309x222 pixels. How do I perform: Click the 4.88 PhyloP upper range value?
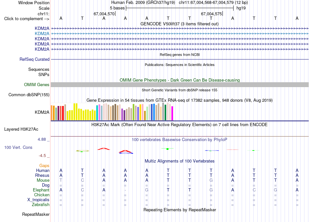(x=42, y=139)
